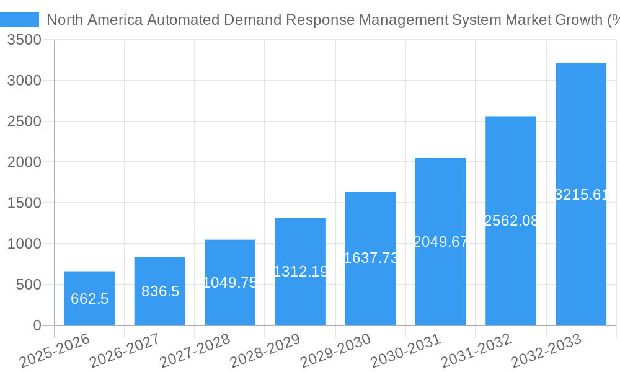Screen dimensions: 620x372
Task: Select the 2025-2026 bar labeled 662.5
Action: pos(89,298)
